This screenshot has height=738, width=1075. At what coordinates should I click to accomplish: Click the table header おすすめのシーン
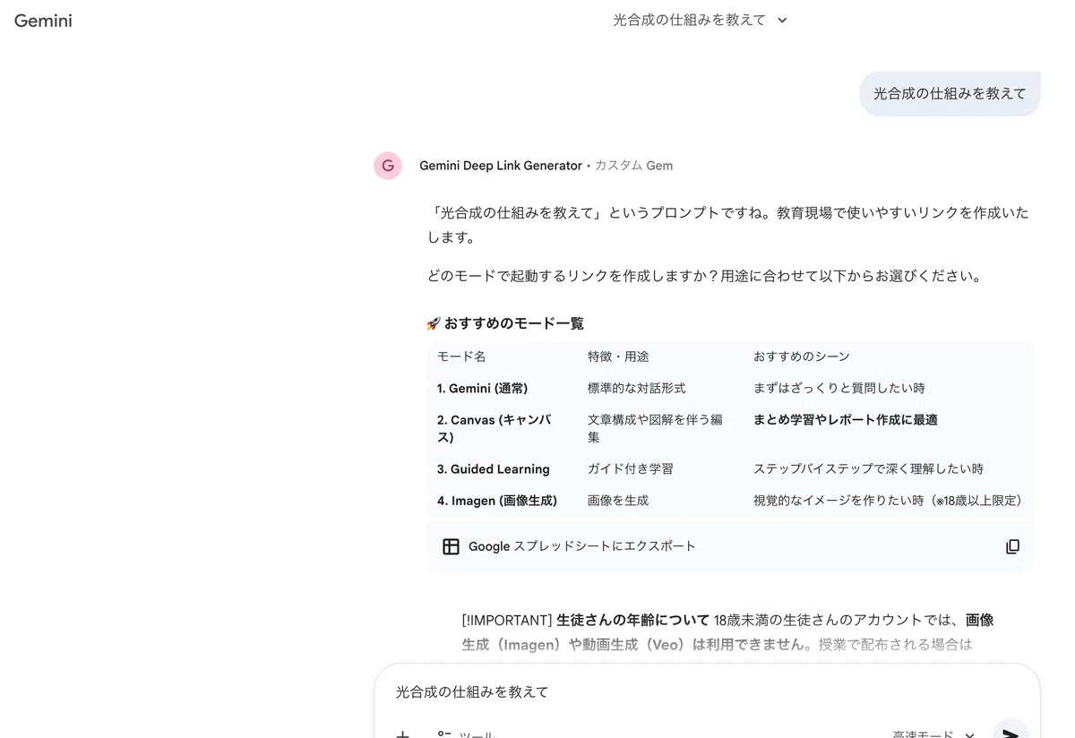click(801, 356)
